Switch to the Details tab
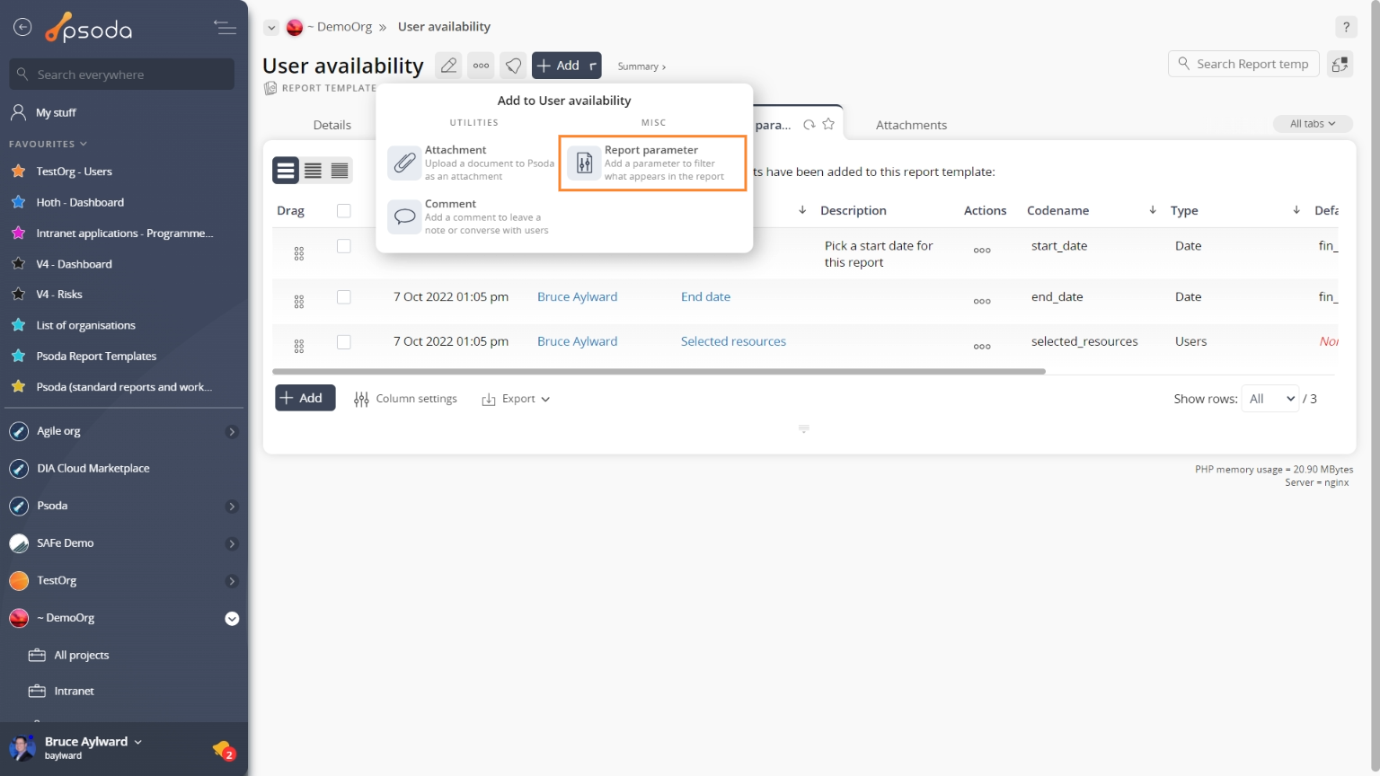This screenshot has width=1380, height=776. [x=332, y=125]
